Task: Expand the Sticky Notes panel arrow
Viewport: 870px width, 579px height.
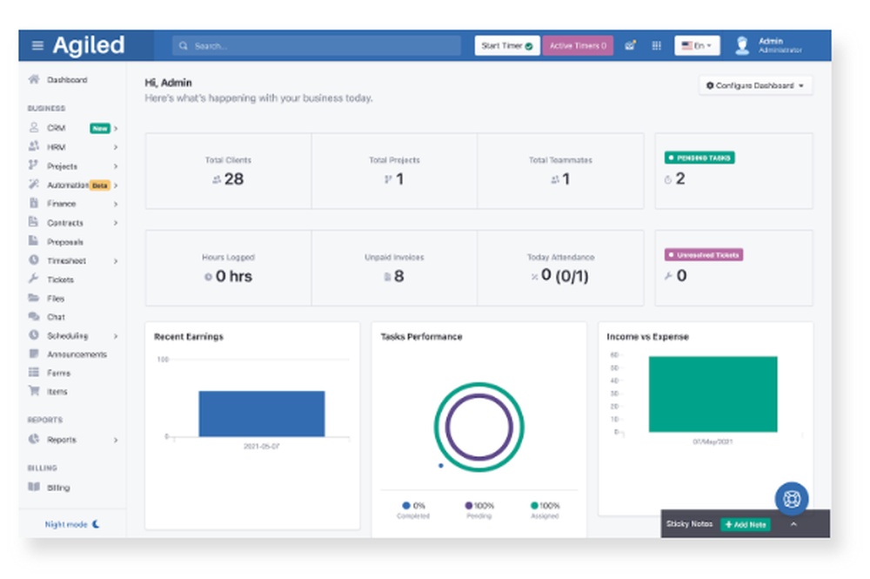Action: tap(793, 524)
